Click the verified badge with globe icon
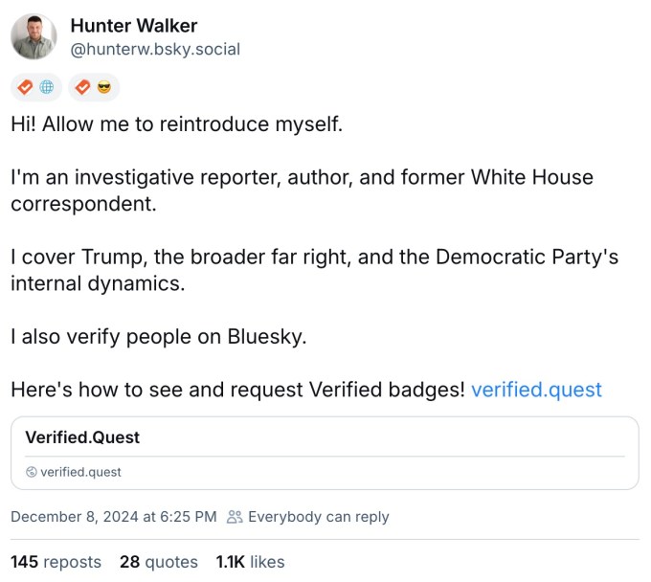The image size is (651, 582). pos(36,87)
